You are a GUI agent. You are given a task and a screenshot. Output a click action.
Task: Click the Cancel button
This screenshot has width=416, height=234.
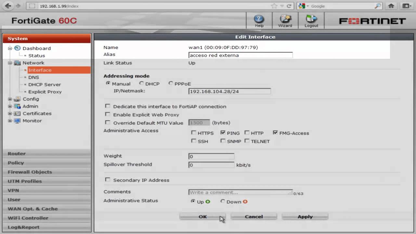click(254, 216)
